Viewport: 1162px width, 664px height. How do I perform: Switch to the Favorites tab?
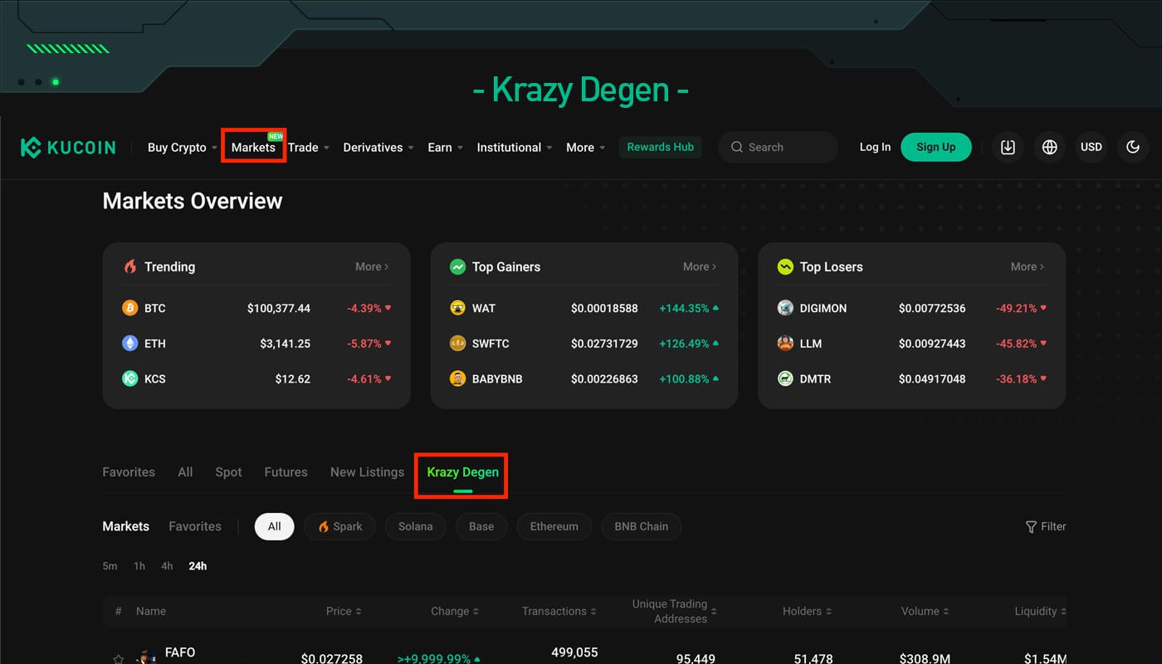point(129,472)
